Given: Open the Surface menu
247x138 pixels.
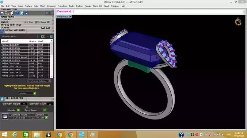Looking at the screenshot, I should click(x=28, y=6).
